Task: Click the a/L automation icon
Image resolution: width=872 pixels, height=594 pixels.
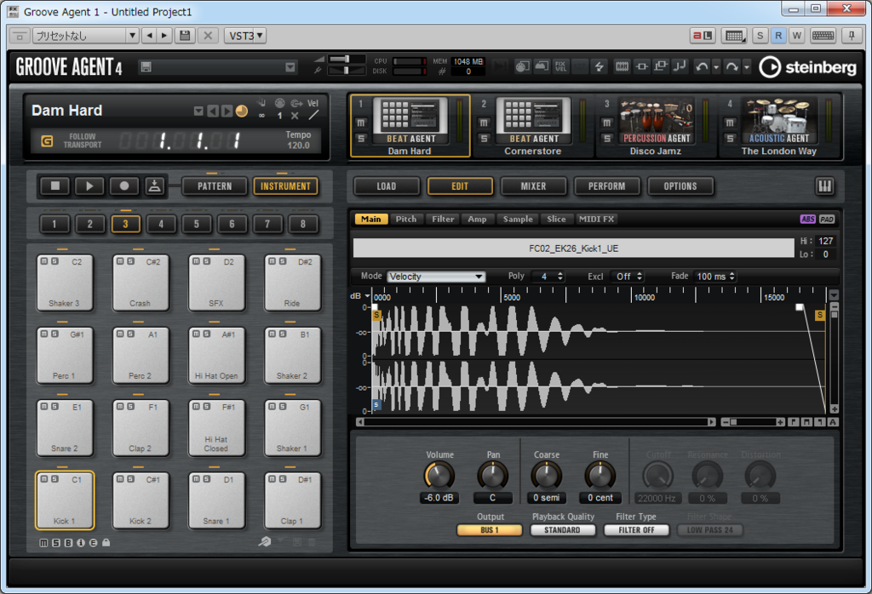Action: tap(703, 36)
